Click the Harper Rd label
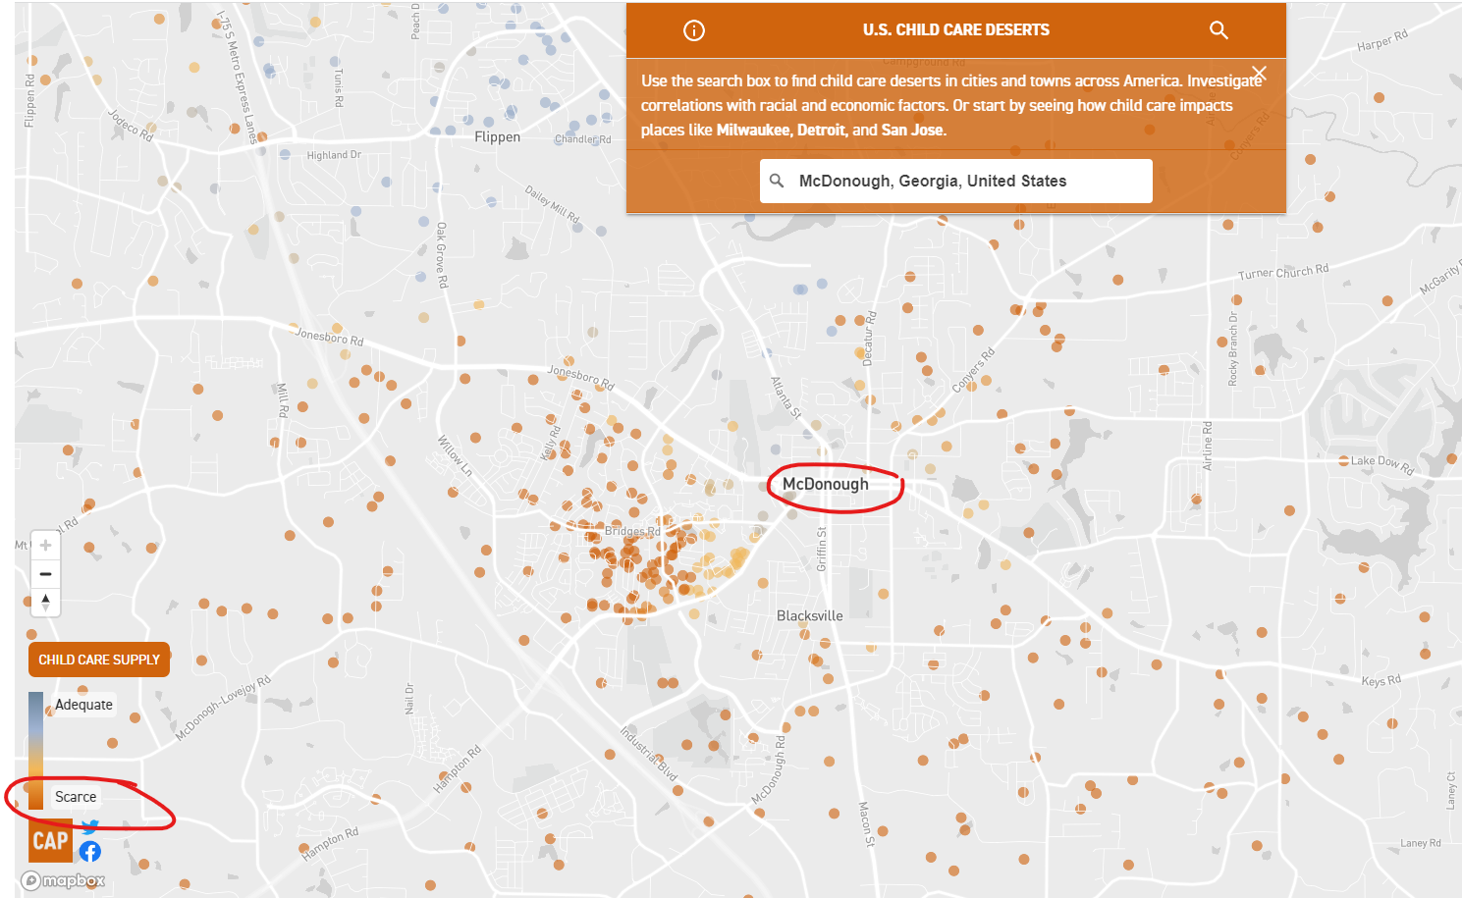Viewport: 1462px width, 898px height. pos(1382,40)
